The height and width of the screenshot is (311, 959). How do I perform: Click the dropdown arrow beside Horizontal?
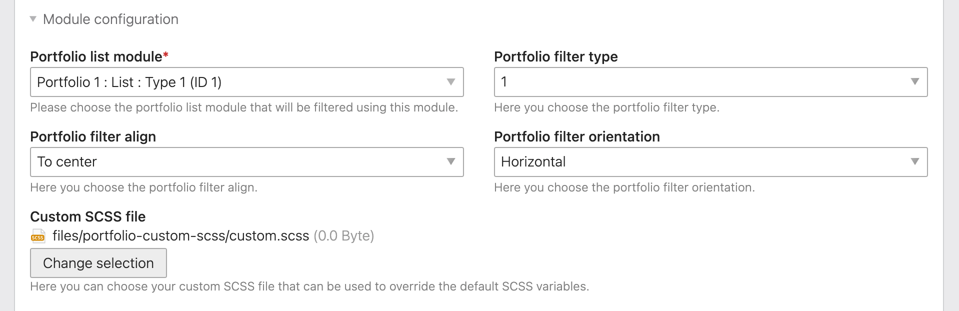[x=915, y=161]
